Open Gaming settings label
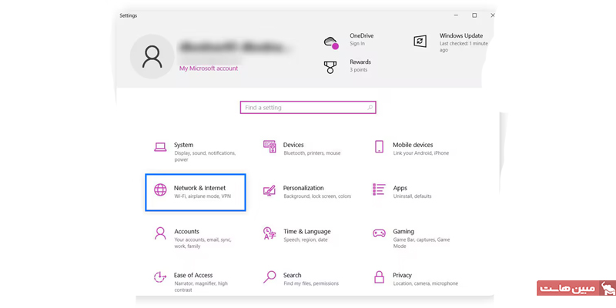The image size is (616, 308). (x=403, y=232)
